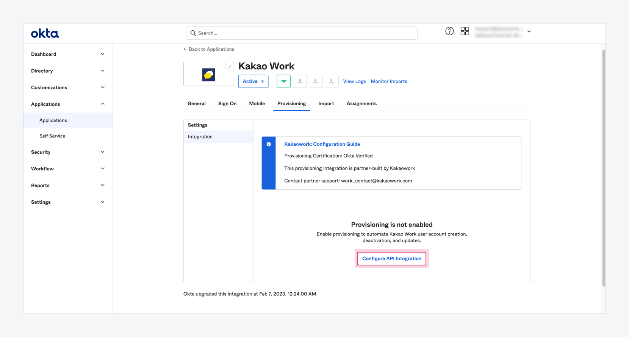The image size is (629, 337).
Task: Click the green handshake status icon
Action: point(283,81)
